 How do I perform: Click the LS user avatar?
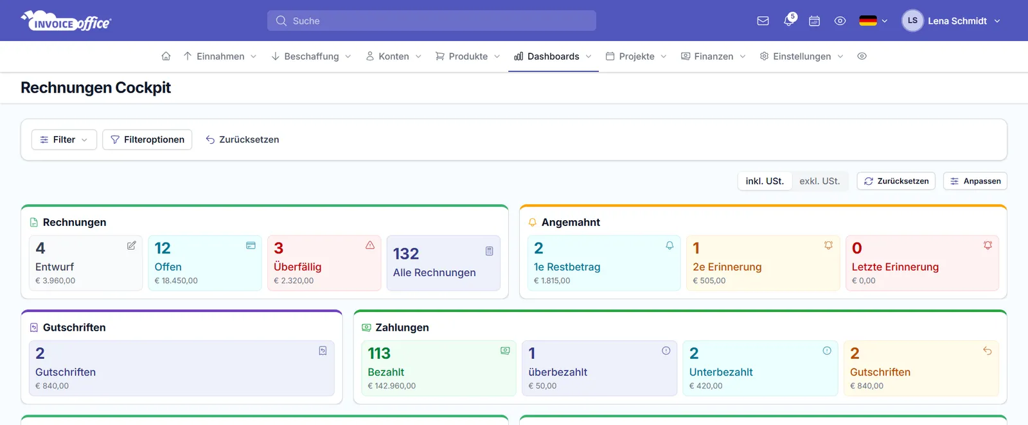[912, 21]
